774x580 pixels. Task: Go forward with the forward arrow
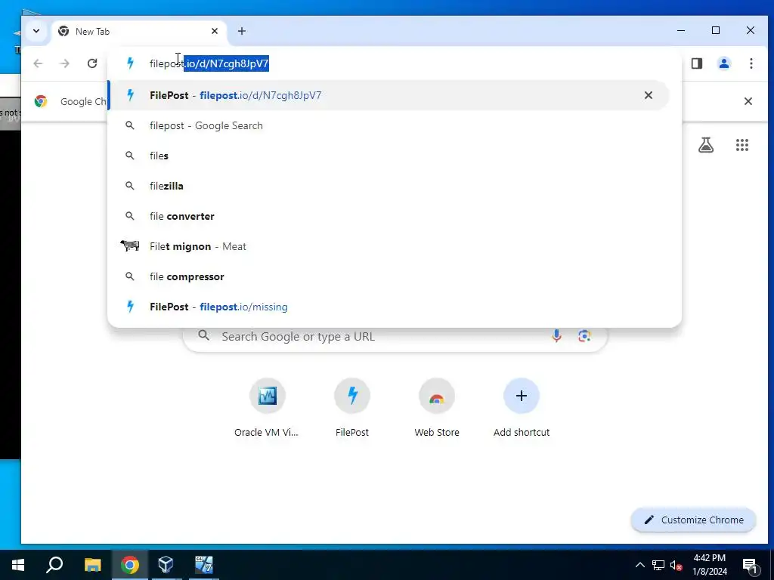(x=65, y=63)
